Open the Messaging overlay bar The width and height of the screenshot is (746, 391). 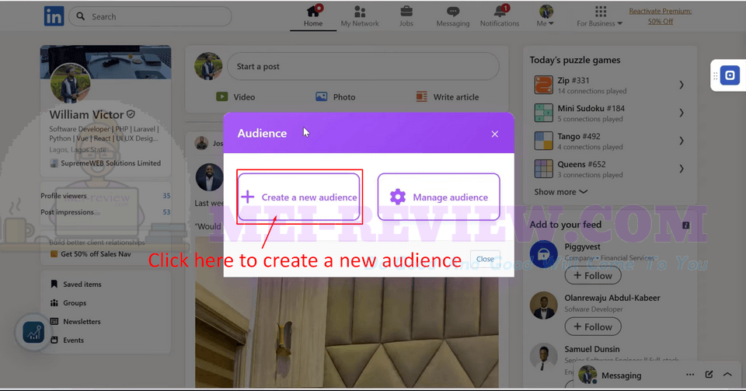[x=657, y=375]
